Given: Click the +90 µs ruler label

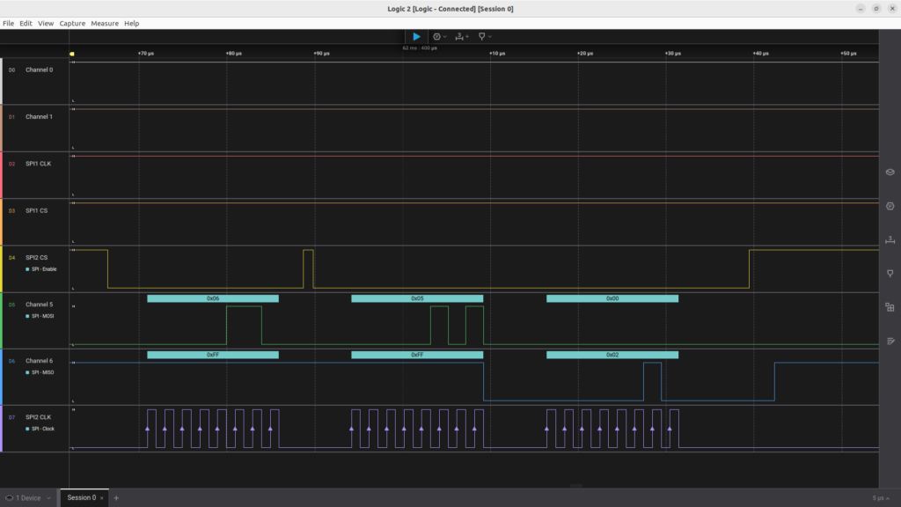Looking at the screenshot, I should (x=322, y=54).
